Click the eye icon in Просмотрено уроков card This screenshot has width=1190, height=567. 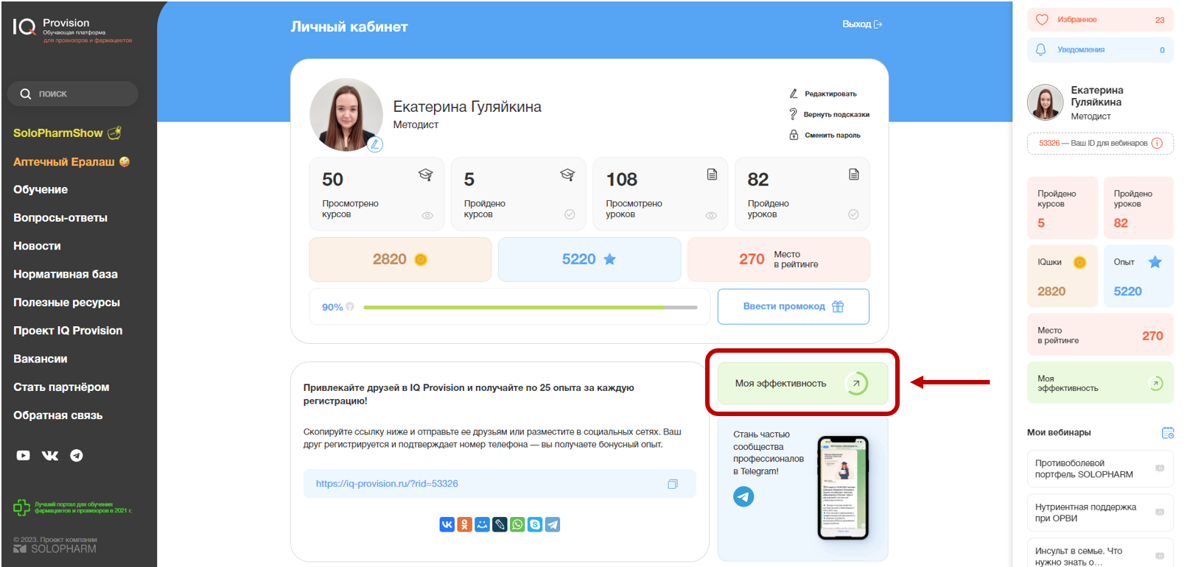pos(711,216)
